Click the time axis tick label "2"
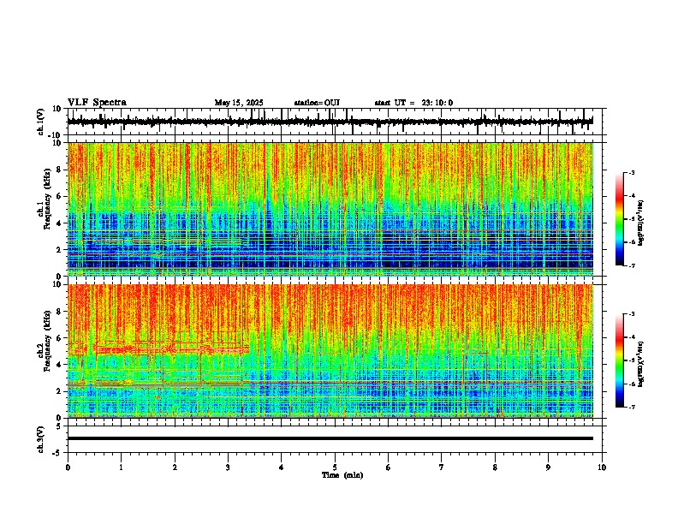This screenshot has width=678, height=524. pos(175,467)
